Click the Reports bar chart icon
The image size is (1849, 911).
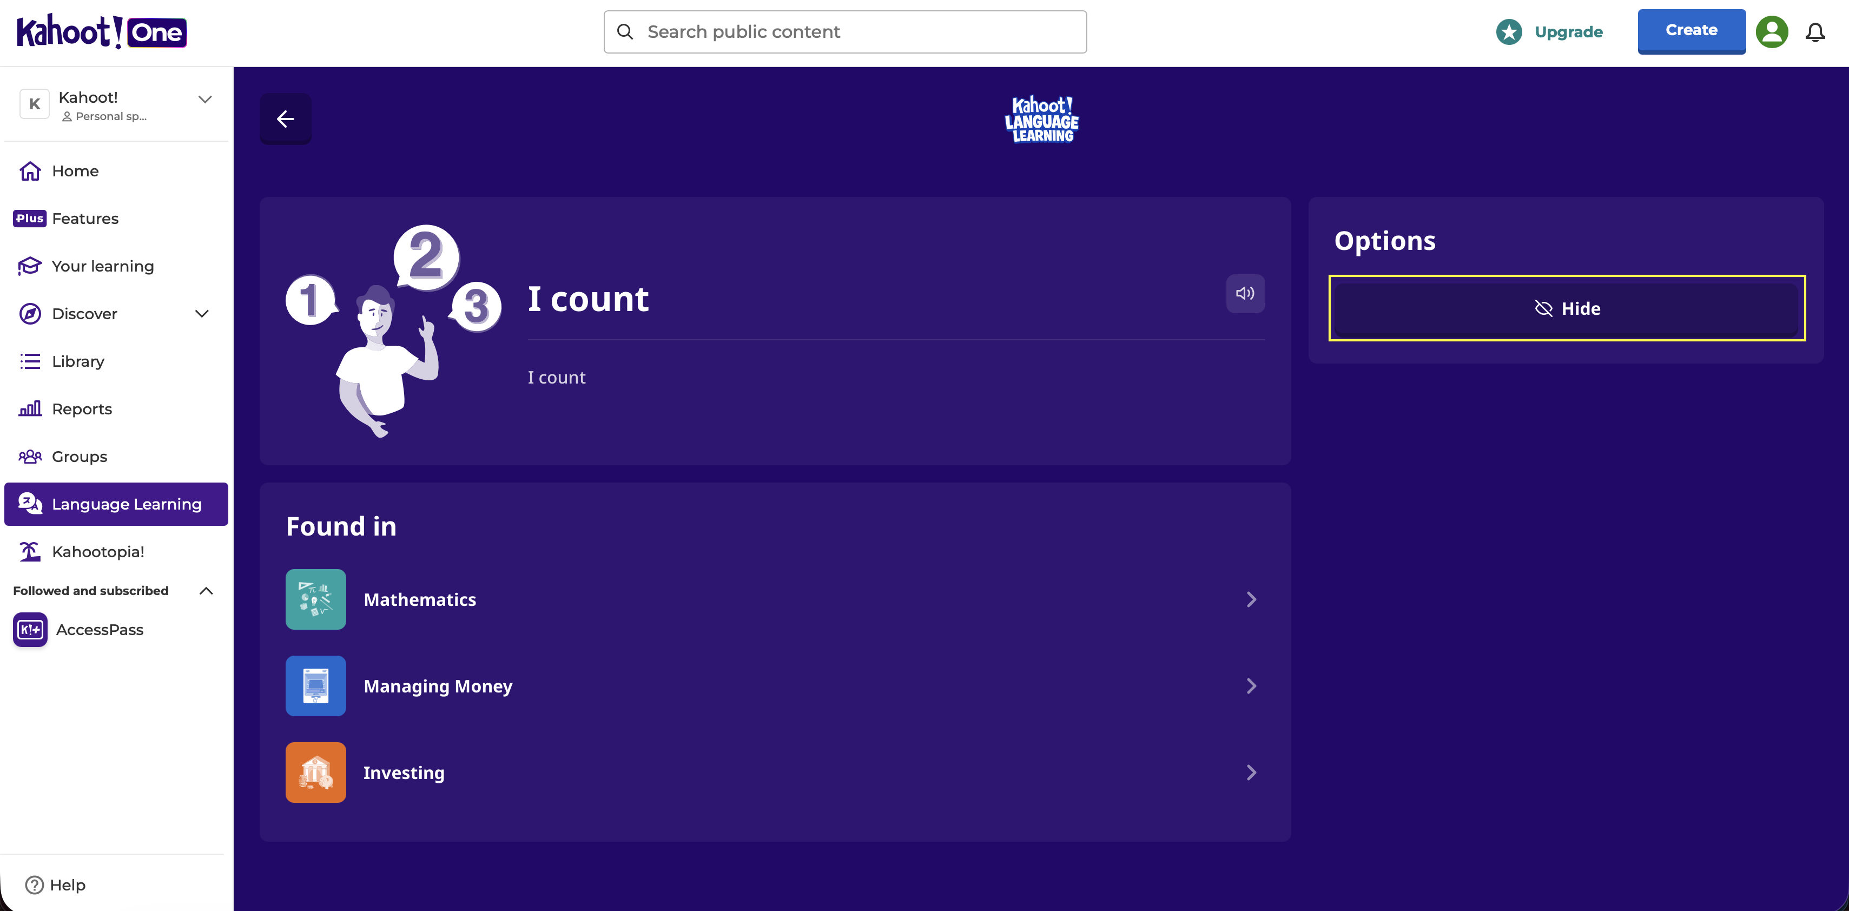(x=30, y=408)
